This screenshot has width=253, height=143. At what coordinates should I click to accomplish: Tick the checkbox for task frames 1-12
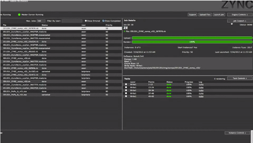(x=126, y=84)
